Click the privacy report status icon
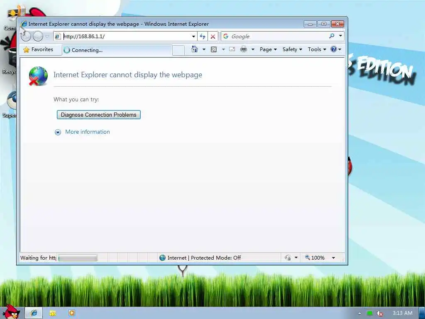 pos(288,258)
